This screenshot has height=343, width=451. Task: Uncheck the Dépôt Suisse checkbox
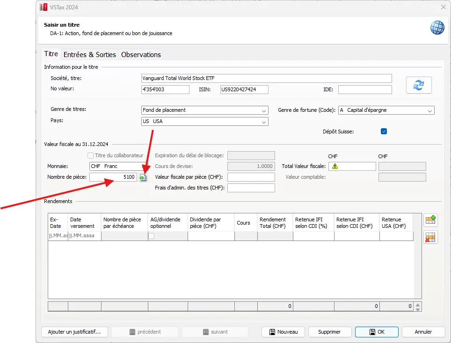384,131
